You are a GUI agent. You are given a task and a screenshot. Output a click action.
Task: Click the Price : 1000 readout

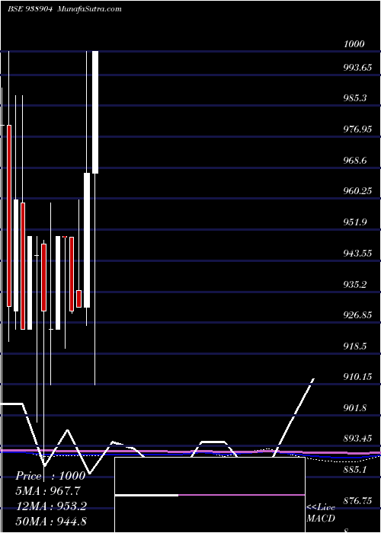point(50,476)
